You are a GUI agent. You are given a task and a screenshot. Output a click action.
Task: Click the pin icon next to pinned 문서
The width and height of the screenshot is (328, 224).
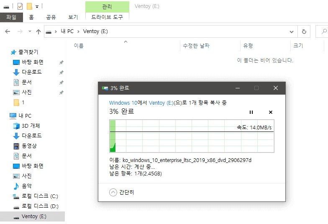(x=61, y=82)
